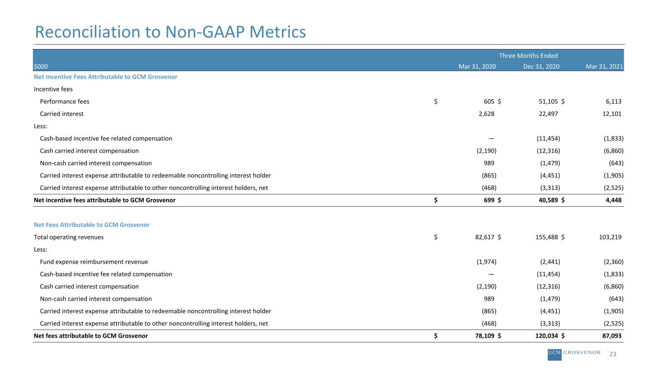Click the "$000" units label
Viewport: 659px width, 370px height.
coord(41,66)
